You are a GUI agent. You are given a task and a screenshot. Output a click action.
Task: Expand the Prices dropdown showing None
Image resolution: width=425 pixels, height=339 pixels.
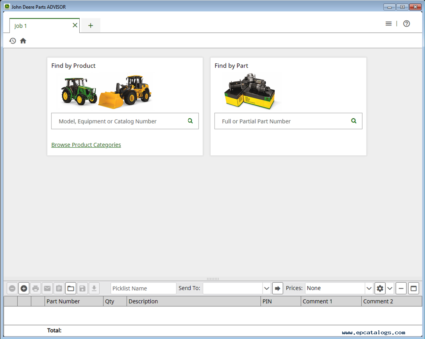coord(369,289)
